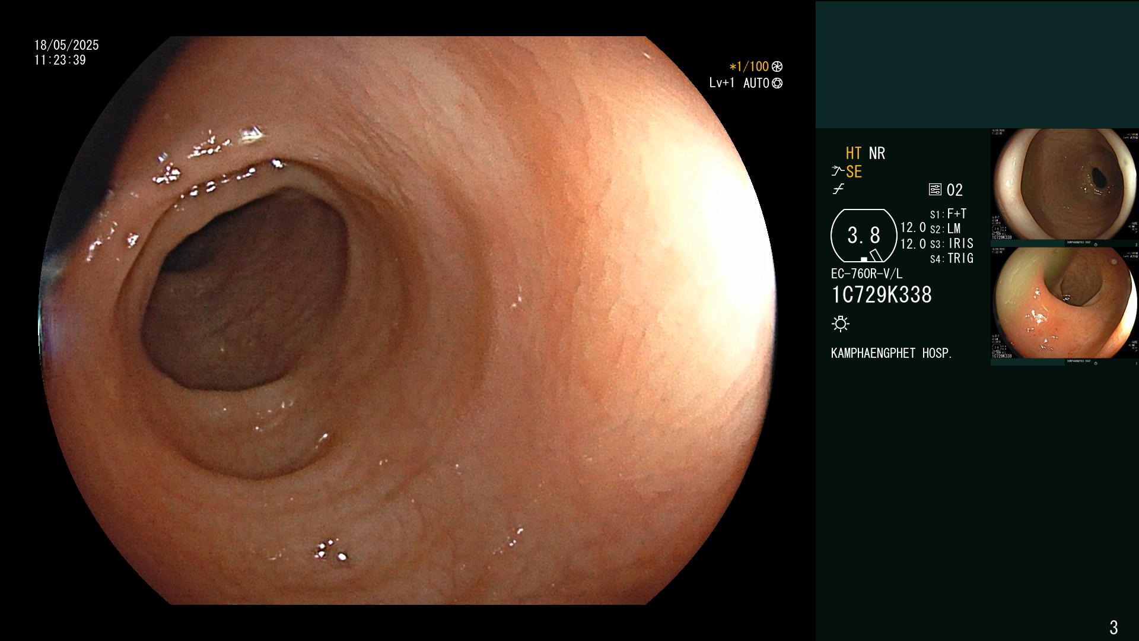Click the S3: IRIS switch assignment

pos(952,243)
